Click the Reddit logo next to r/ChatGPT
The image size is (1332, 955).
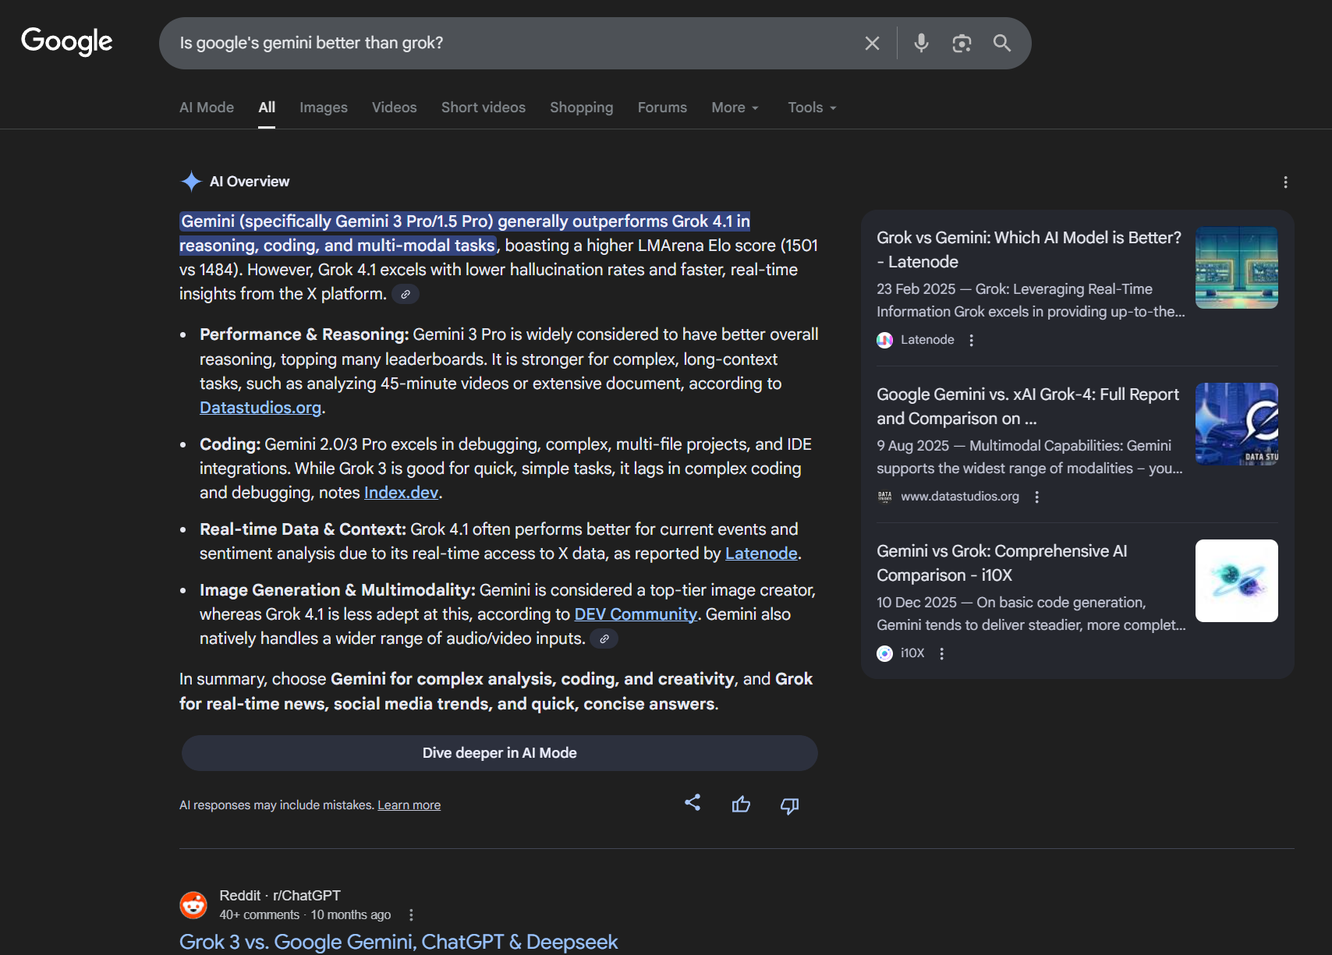[193, 905]
